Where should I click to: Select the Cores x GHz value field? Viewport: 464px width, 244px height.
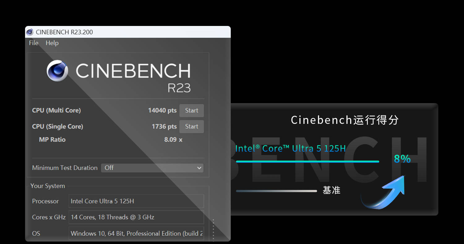tap(136, 217)
